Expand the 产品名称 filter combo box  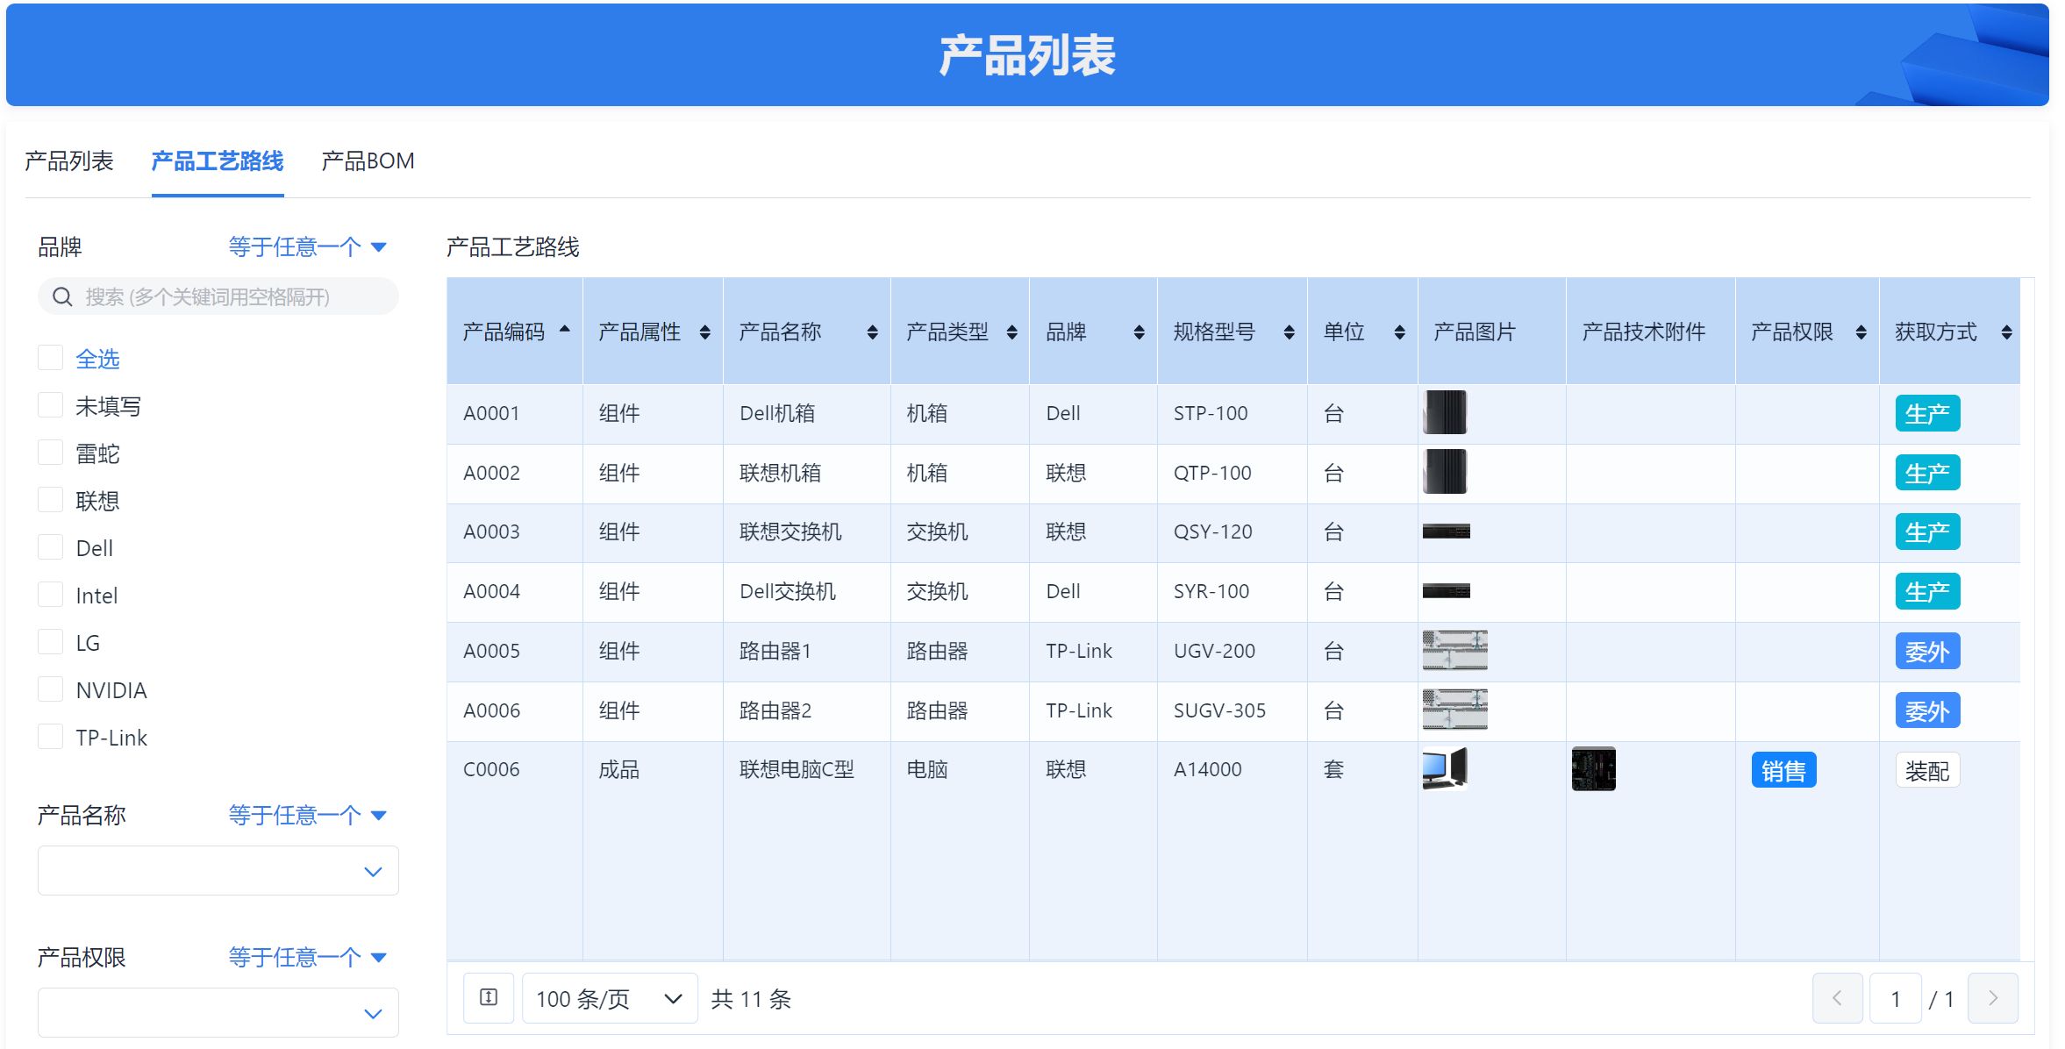point(218,871)
